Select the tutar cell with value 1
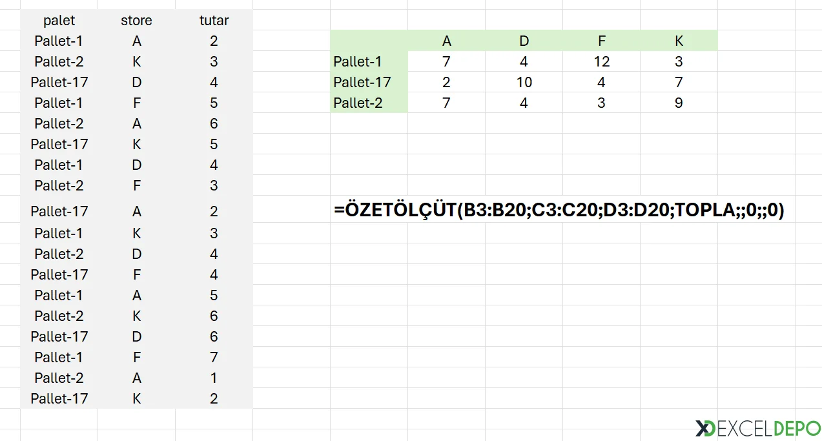This screenshot has width=822, height=441. pyautogui.click(x=214, y=378)
